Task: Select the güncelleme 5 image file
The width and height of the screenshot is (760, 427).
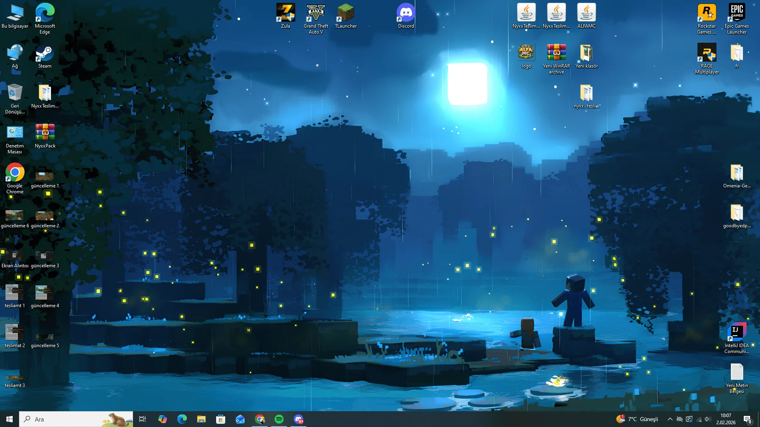Action: pyautogui.click(x=45, y=340)
